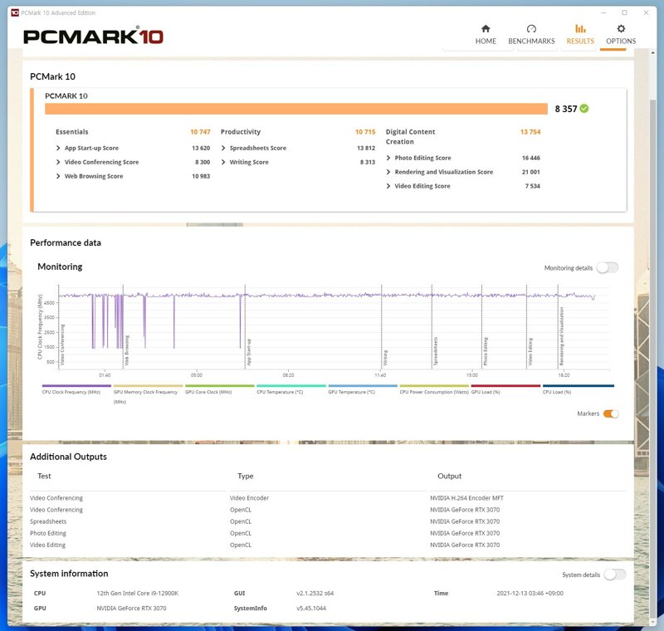Expand the Writing Score row
Screen dimensions: 664x631
(223, 162)
